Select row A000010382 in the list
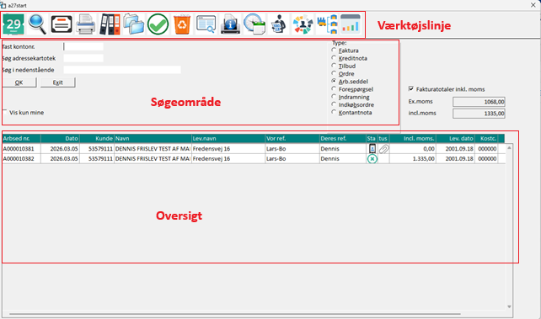The image size is (541, 319). [254, 159]
